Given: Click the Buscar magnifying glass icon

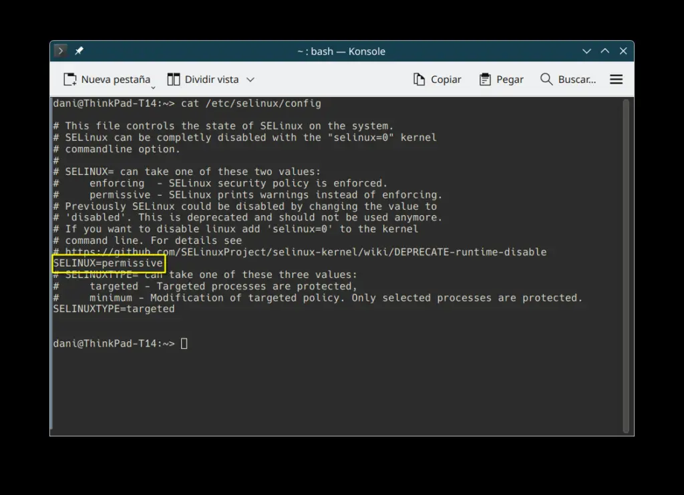Looking at the screenshot, I should [x=546, y=79].
